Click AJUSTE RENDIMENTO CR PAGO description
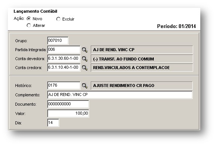This screenshot has height=146, width=216. (142, 86)
